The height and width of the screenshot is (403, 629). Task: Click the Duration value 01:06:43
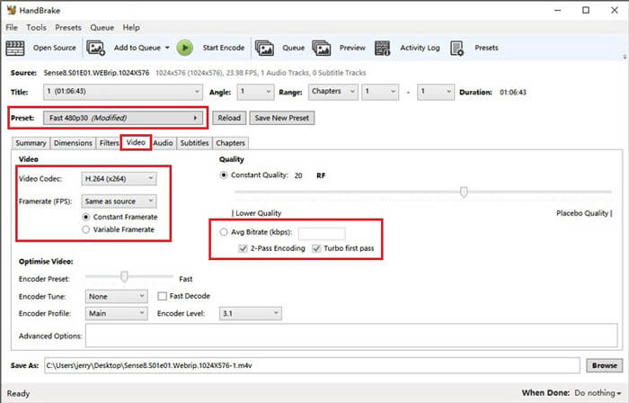(513, 93)
